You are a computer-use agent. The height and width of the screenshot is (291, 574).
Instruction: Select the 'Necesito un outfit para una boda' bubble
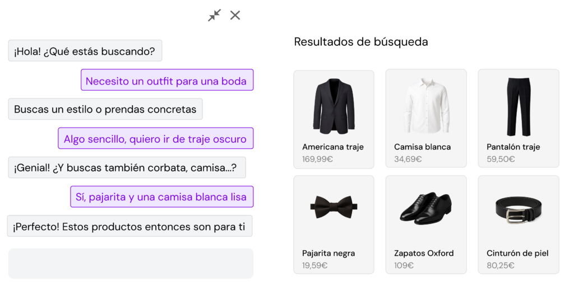coord(166,81)
